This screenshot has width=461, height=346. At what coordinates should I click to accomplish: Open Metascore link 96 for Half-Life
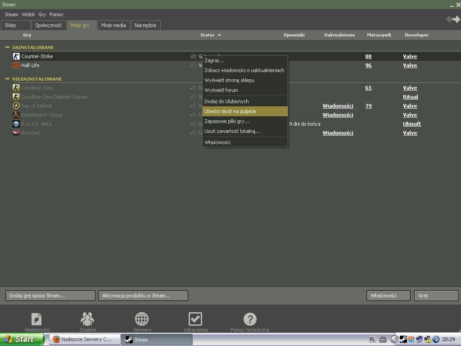(x=368, y=65)
